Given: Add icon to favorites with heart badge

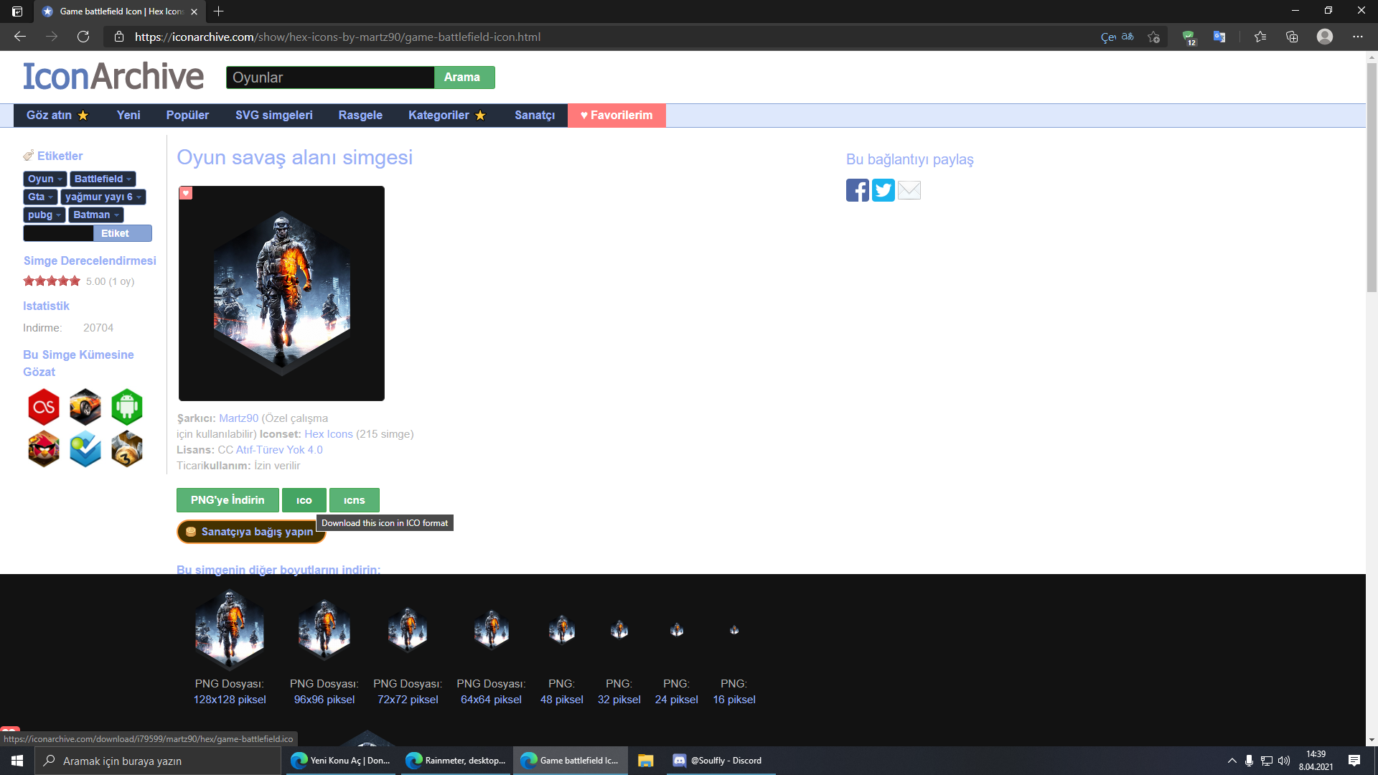Looking at the screenshot, I should tap(186, 193).
